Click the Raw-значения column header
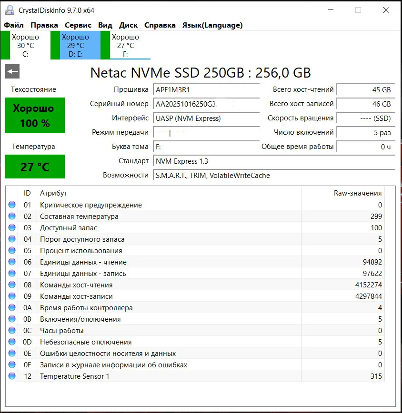Viewport: 402px width, 413px height. click(x=343, y=193)
